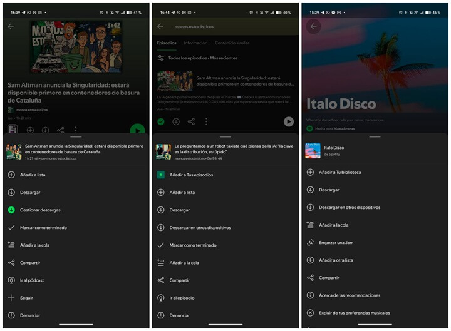
Task: Tap the sheet handle above the Italo Disco menu
Action: click(x=375, y=137)
